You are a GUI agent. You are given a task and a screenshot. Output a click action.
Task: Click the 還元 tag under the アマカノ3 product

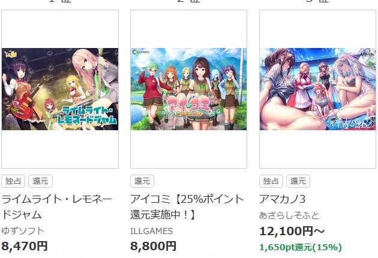pyautogui.click(x=298, y=181)
